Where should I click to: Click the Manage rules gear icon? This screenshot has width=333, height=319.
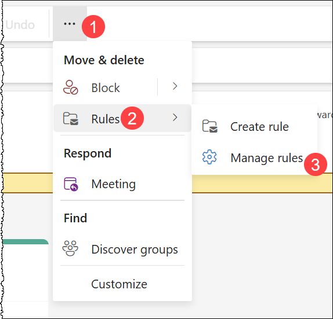click(x=209, y=157)
